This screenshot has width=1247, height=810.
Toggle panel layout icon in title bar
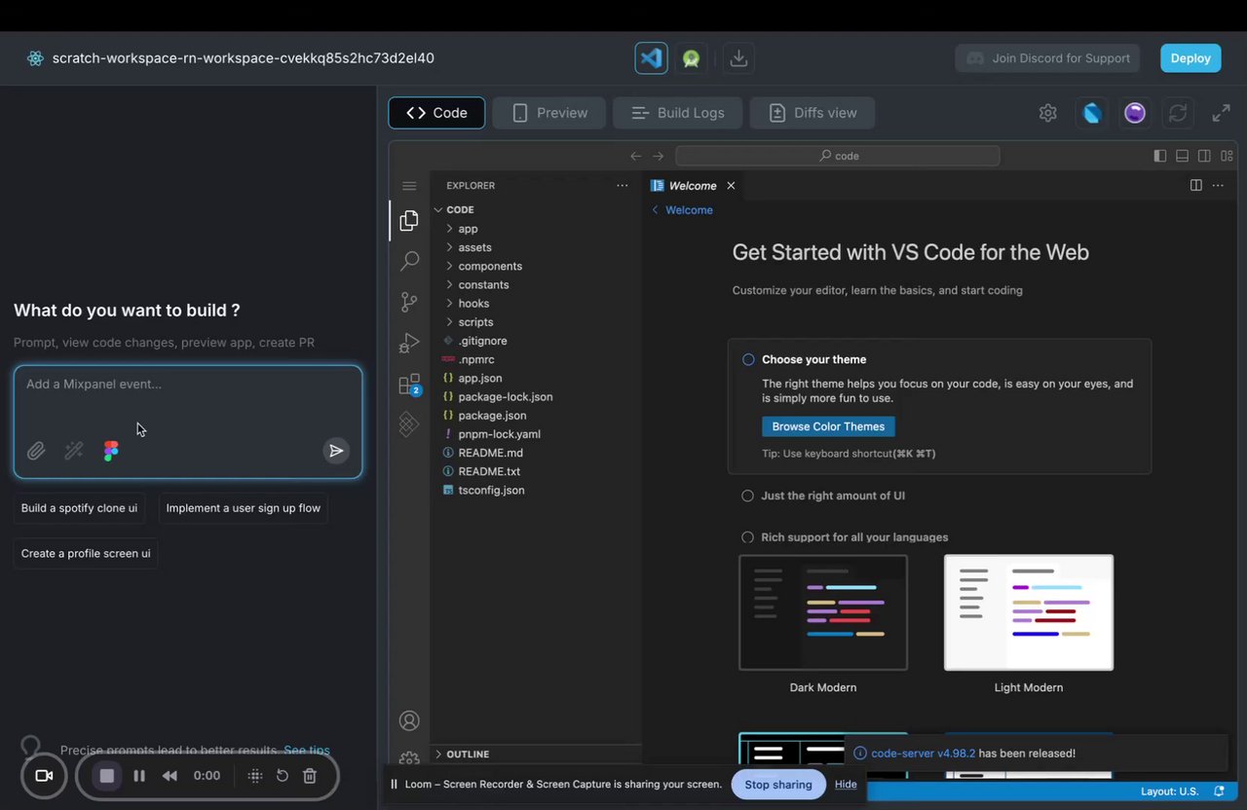tap(1182, 156)
